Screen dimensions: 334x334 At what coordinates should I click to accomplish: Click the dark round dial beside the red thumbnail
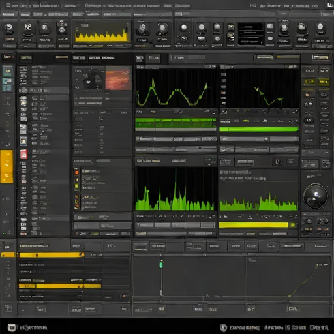tap(93, 80)
